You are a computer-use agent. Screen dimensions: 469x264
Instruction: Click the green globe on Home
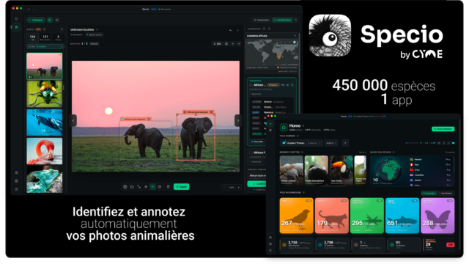[x=389, y=171]
